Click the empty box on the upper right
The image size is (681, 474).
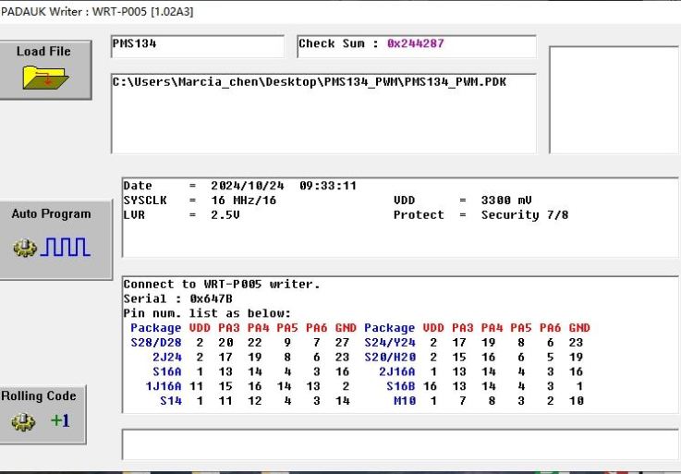[614, 100]
